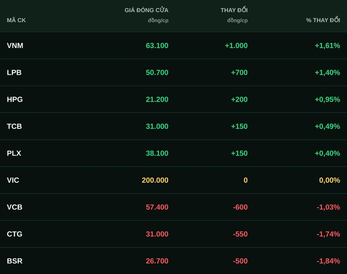Image resolution: width=347 pixels, height=274 pixels.
Task: Select the CTG ticker
Action: 15,234
